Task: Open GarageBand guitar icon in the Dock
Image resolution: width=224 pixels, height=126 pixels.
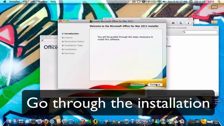Action: [x=120, y=121]
